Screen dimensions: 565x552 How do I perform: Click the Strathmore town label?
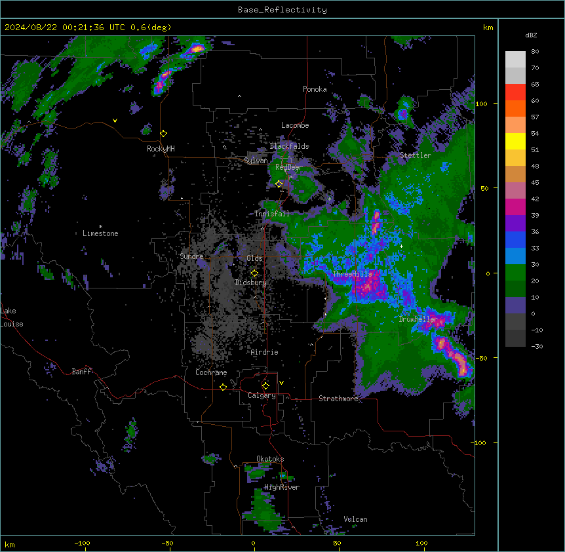click(338, 399)
